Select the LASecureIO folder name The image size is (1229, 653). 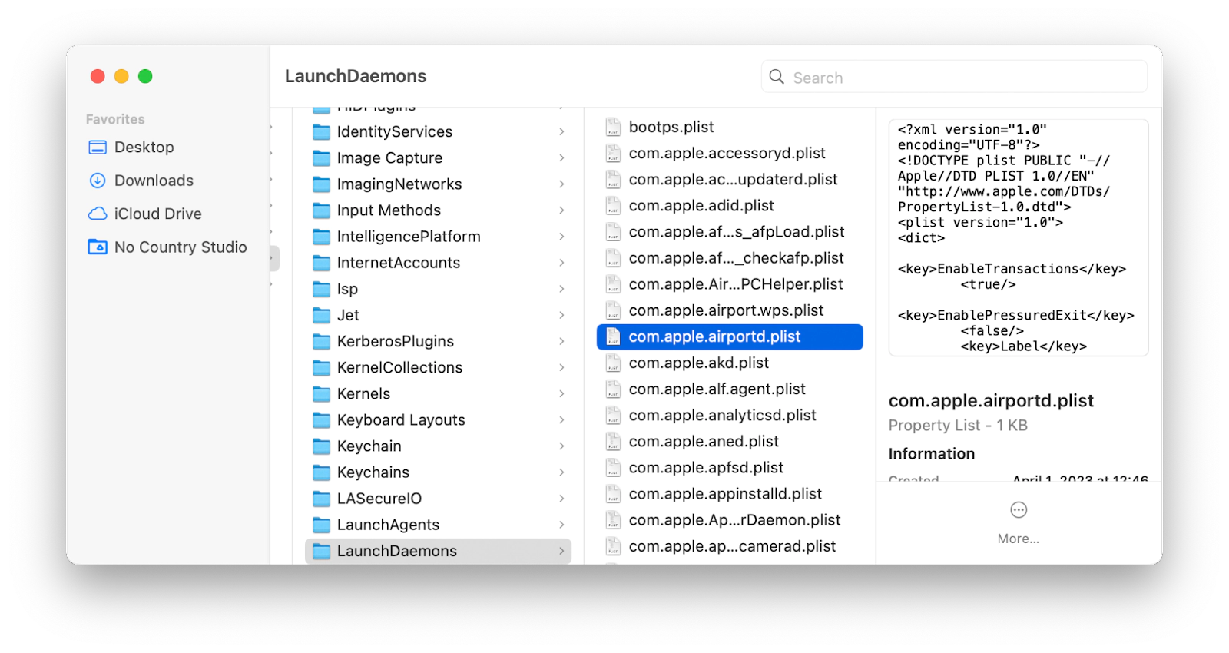coord(379,499)
